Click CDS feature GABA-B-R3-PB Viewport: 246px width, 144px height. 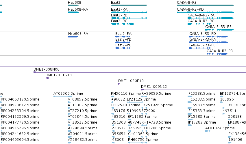pos(220,51)
